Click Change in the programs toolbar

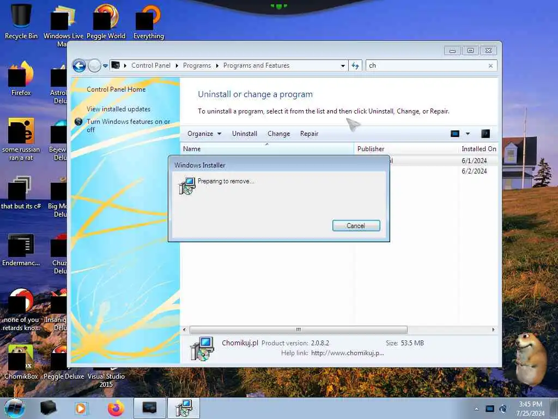click(x=278, y=134)
